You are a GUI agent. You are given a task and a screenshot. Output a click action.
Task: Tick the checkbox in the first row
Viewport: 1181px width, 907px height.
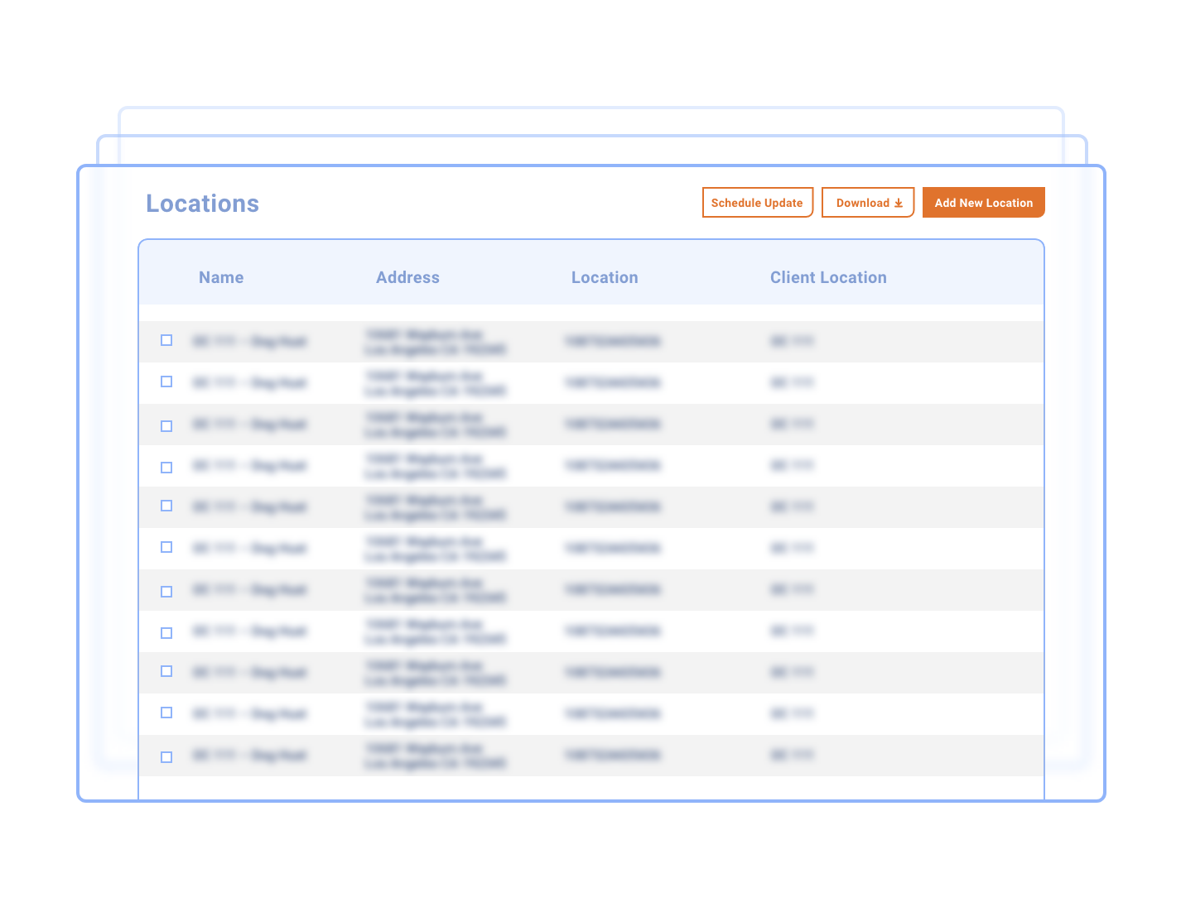(166, 340)
